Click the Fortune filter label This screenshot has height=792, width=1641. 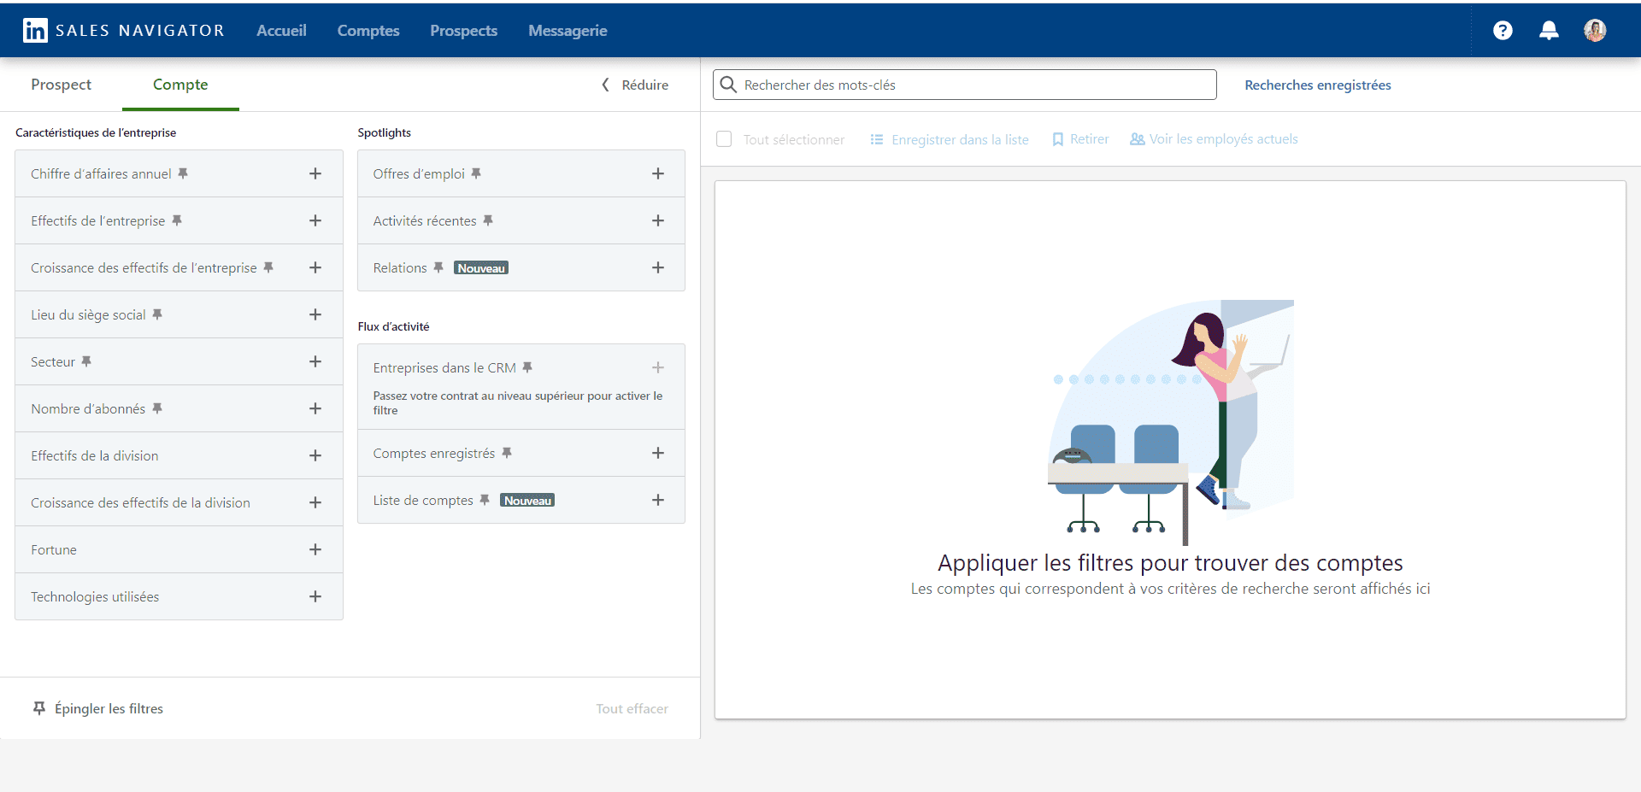click(x=54, y=549)
